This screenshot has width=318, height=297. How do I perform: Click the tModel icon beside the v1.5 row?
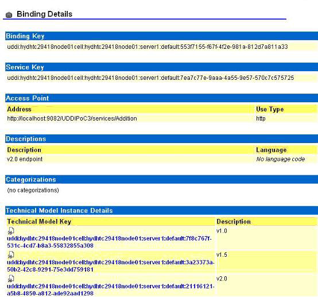pyautogui.click(x=11, y=254)
